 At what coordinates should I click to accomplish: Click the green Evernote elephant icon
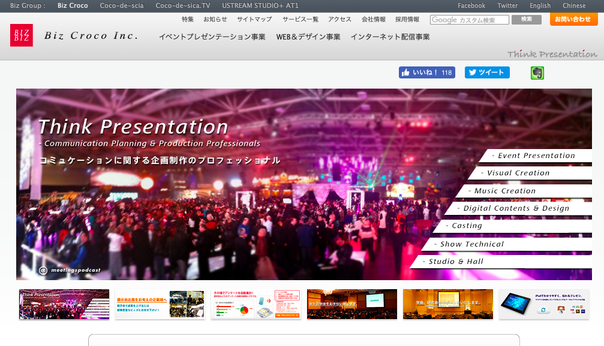coord(537,73)
